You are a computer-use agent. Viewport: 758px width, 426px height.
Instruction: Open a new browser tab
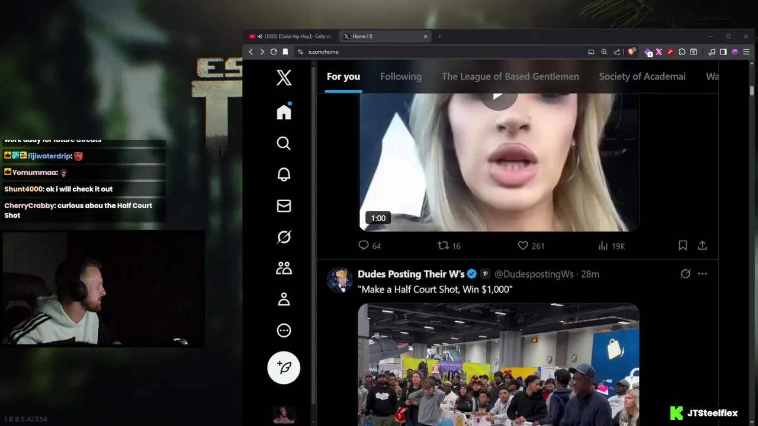pos(439,37)
